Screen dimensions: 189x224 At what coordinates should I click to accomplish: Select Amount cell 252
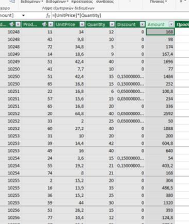(160, 84)
